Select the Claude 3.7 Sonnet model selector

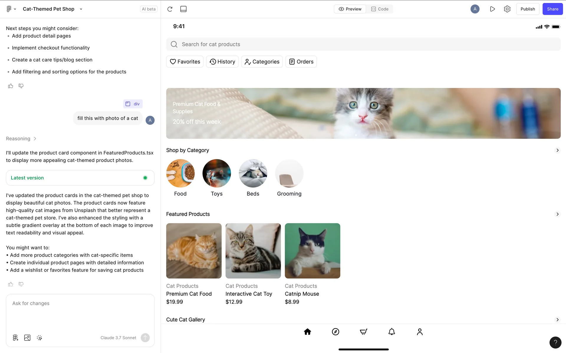click(x=118, y=338)
